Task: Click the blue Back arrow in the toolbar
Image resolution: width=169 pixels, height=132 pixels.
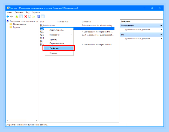Action: click(x=8, y=16)
